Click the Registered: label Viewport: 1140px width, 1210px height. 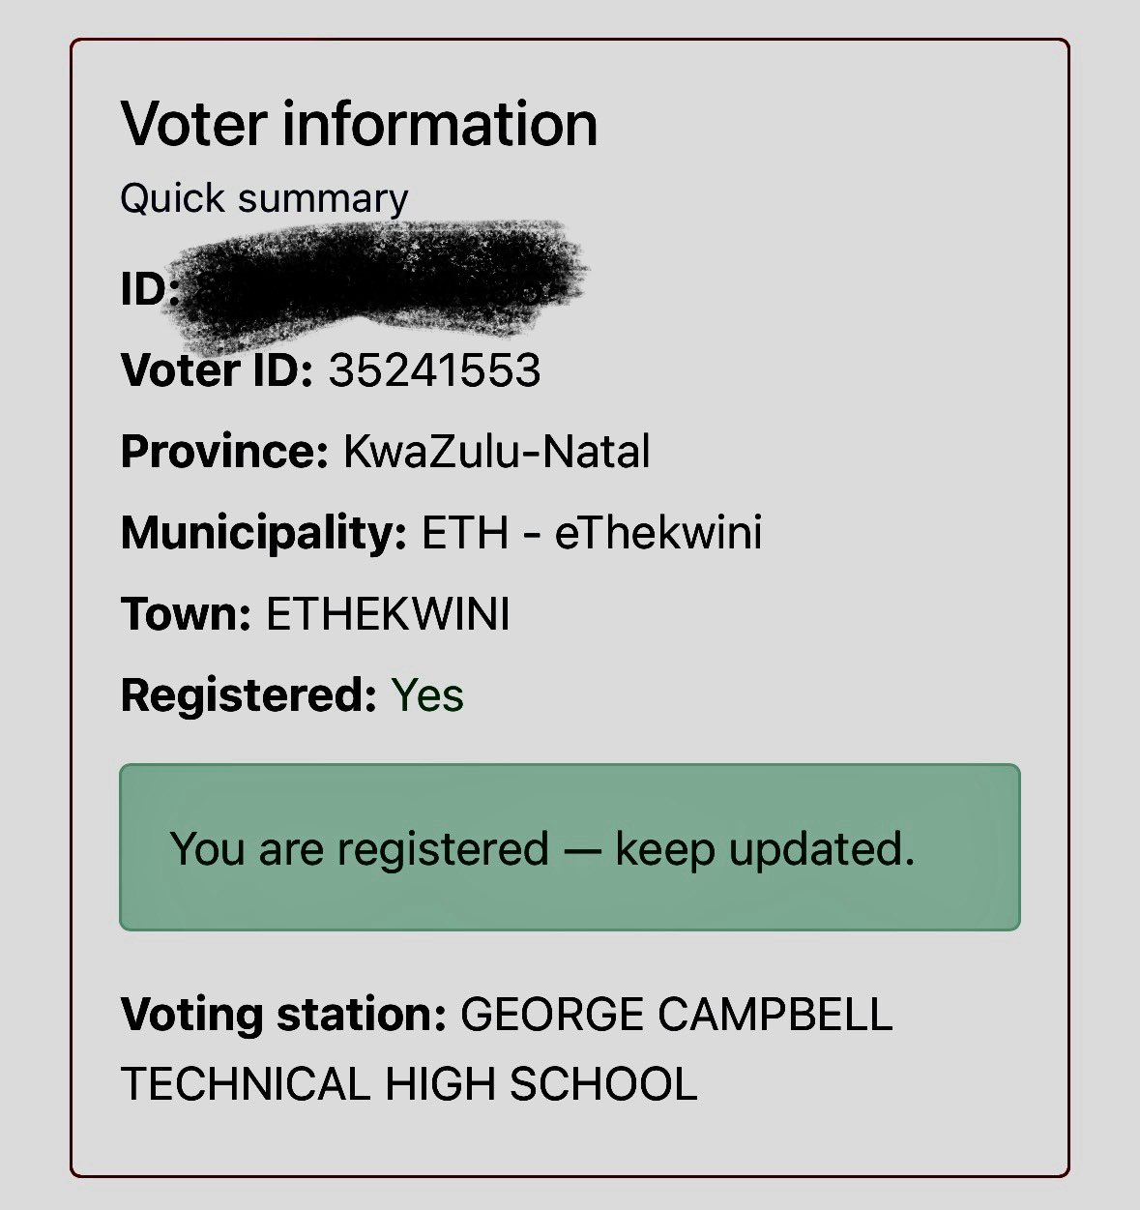point(248,695)
